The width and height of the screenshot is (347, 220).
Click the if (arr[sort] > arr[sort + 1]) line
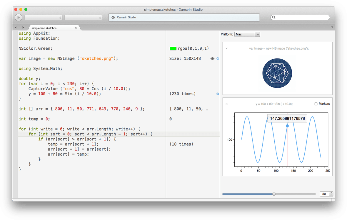pos(77,139)
